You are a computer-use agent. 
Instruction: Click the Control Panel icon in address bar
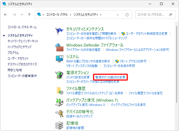pos(39,14)
